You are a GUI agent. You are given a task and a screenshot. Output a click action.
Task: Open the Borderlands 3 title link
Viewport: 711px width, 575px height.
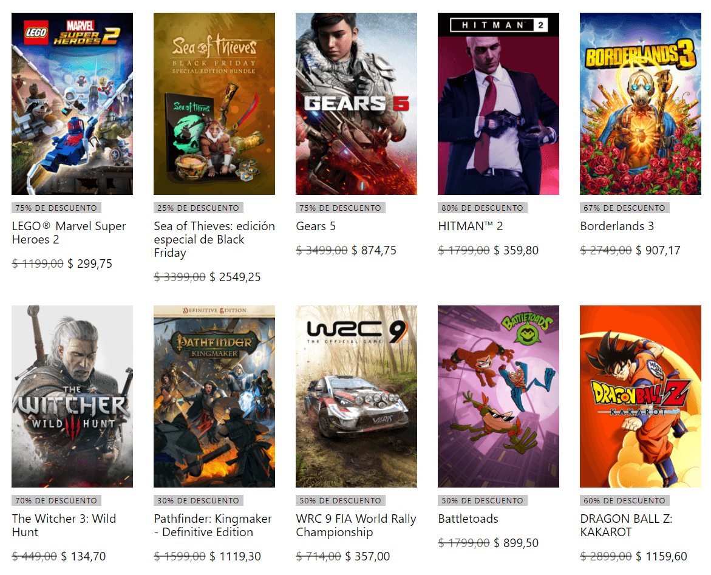[x=617, y=226]
